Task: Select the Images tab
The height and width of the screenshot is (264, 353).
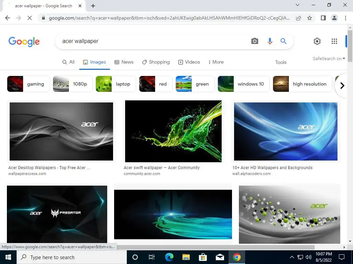Action: point(94,62)
